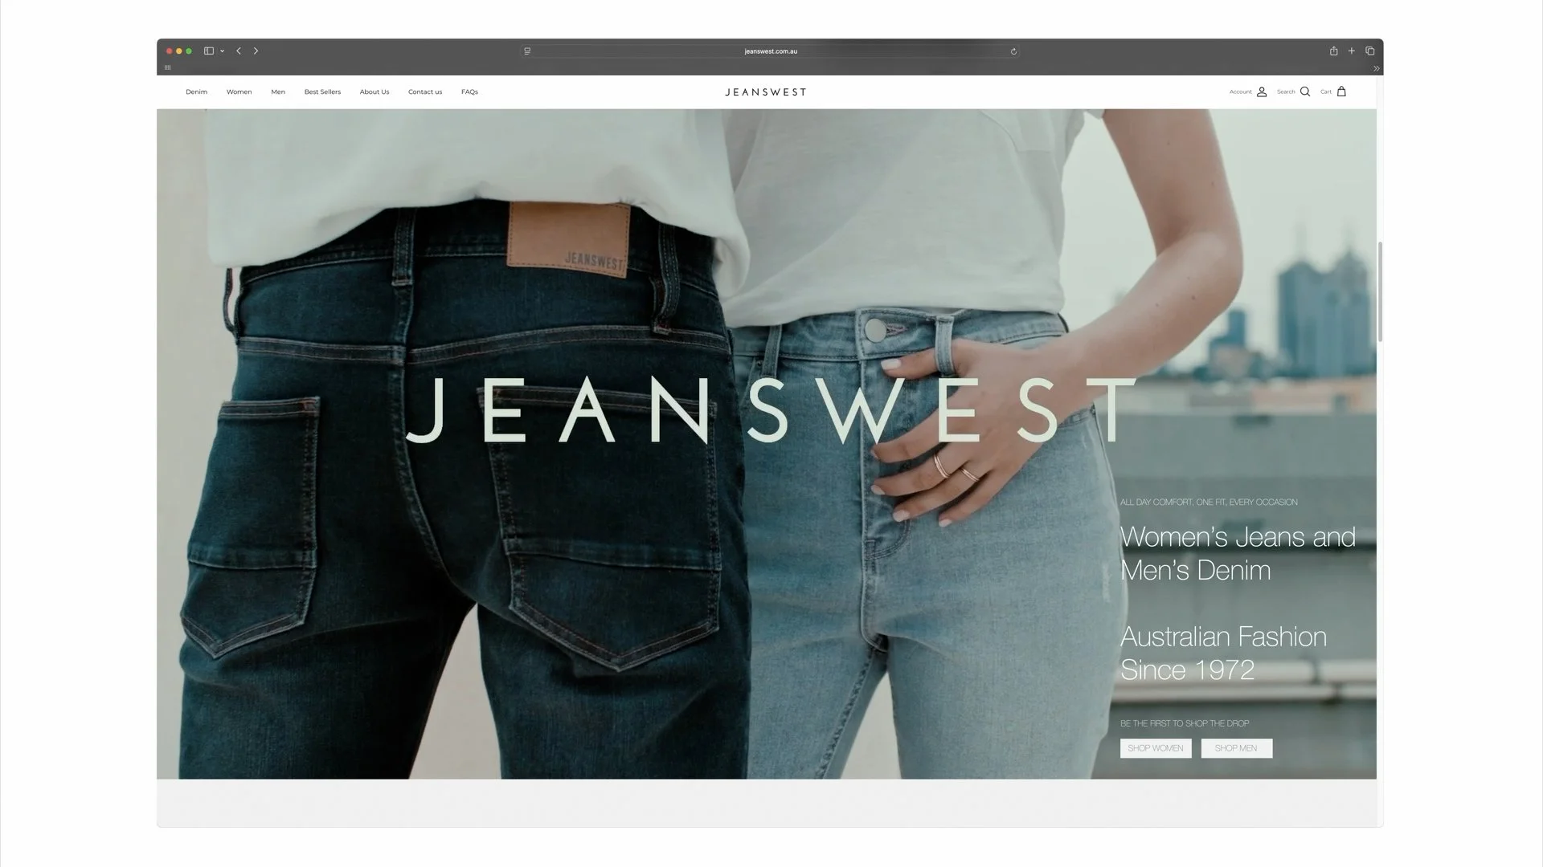The height and width of the screenshot is (867, 1543).
Task: Open the FAQs page
Action: (469, 92)
